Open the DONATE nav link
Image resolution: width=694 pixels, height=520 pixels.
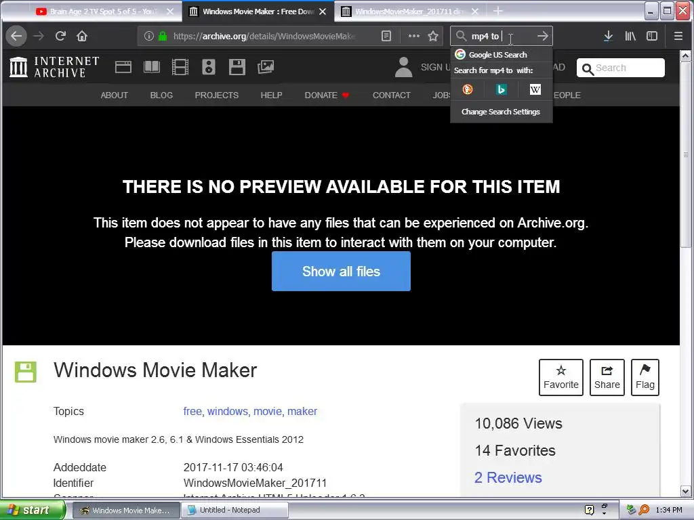click(327, 95)
